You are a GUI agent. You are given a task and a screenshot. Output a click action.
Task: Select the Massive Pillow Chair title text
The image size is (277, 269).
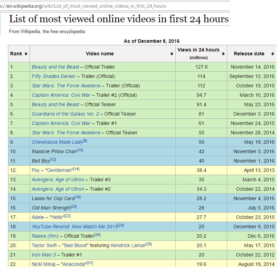click(54, 151)
